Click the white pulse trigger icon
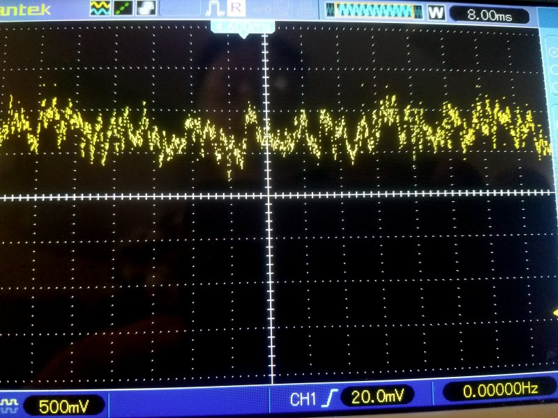 215,9
